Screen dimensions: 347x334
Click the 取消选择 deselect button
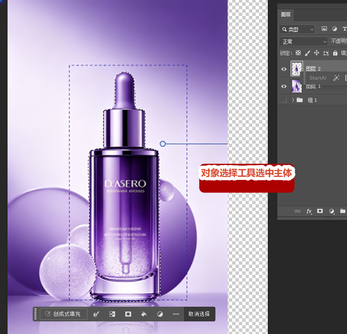pyautogui.click(x=199, y=314)
